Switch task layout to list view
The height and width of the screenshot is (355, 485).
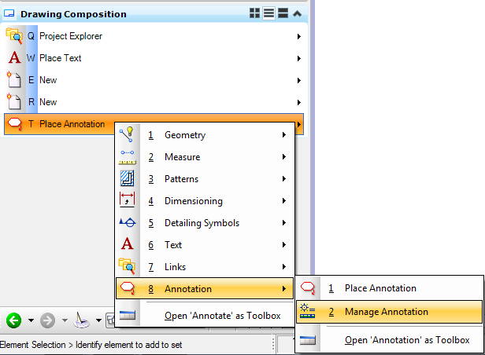tap(268, 13)
